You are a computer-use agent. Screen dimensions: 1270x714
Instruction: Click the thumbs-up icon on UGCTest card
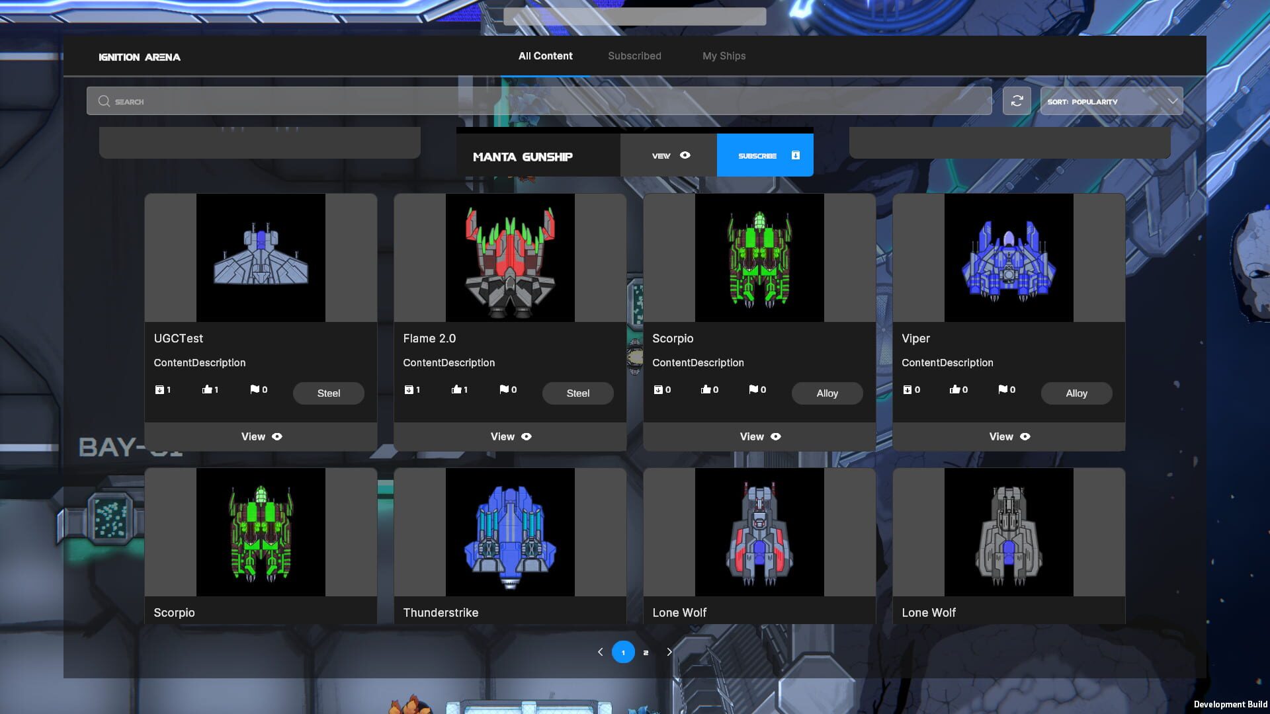pos(207,389)
